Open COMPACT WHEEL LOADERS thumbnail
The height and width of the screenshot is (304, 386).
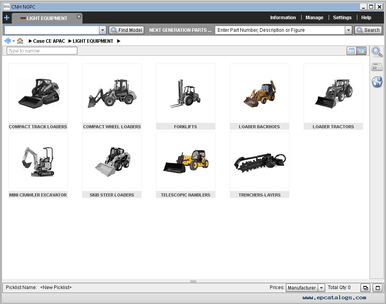coord(112,96)
